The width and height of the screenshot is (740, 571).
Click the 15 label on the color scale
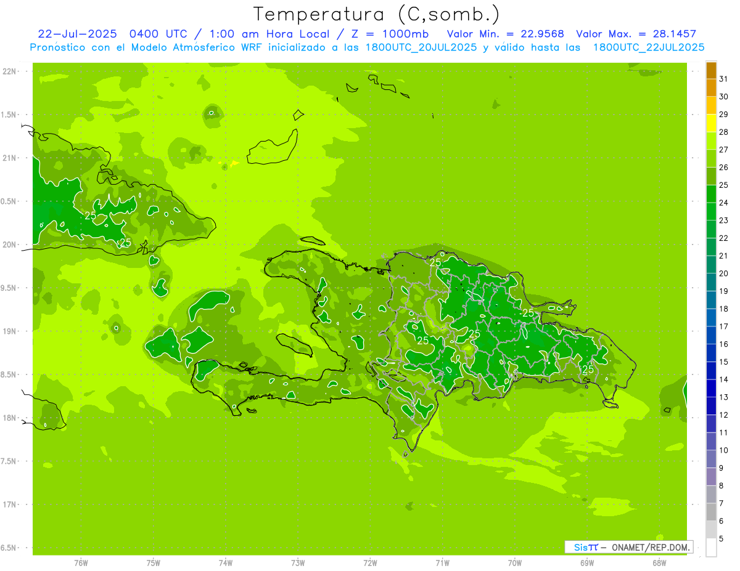click(x=723, y=362)
